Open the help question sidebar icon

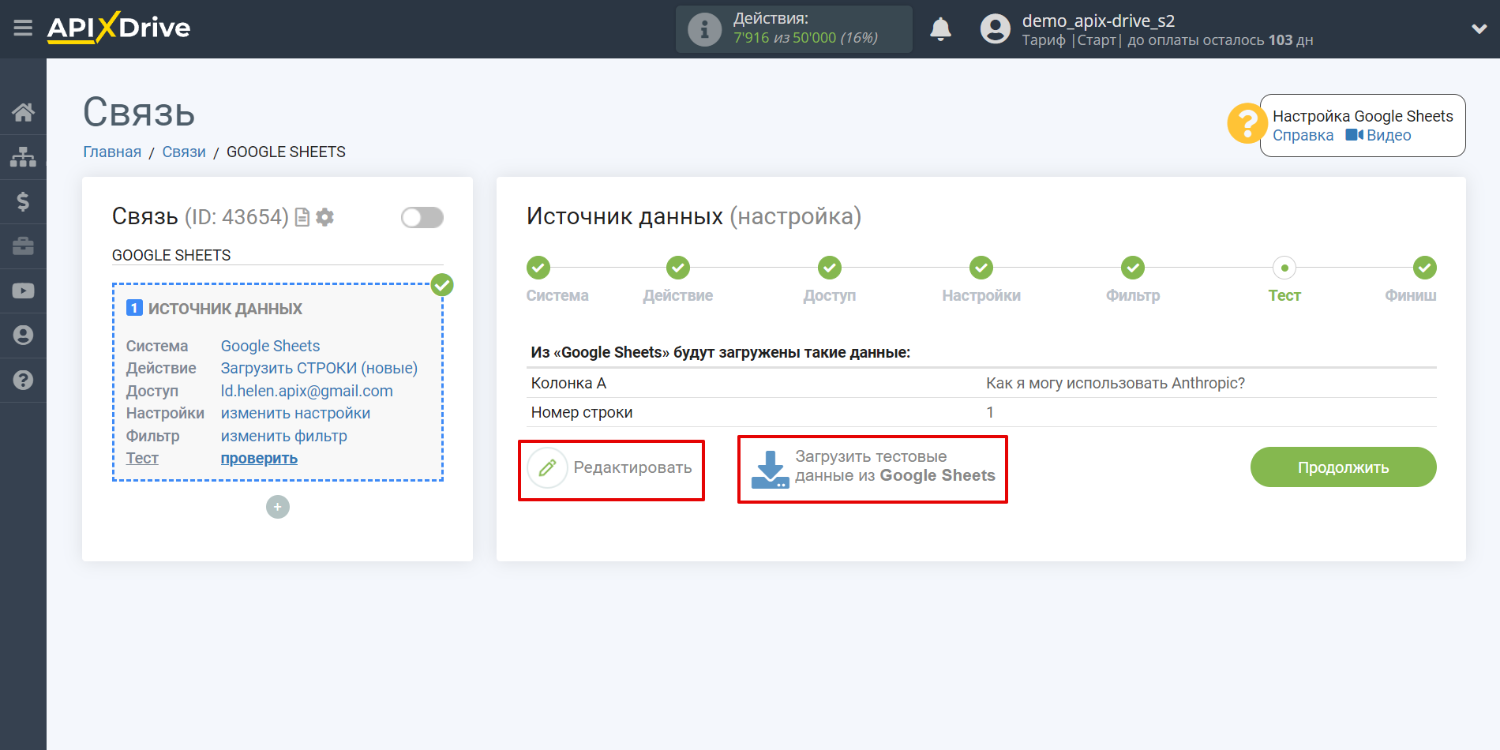click(x=23, y=380)
